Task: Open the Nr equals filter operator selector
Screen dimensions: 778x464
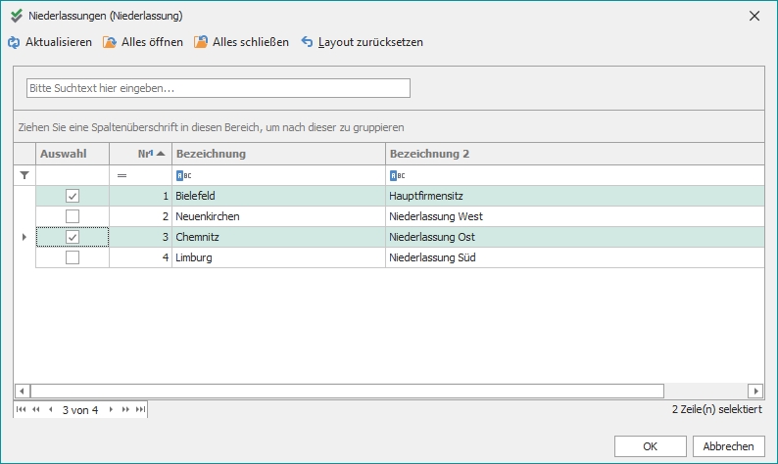Action: pyautogui.click(x=122, y=175)
